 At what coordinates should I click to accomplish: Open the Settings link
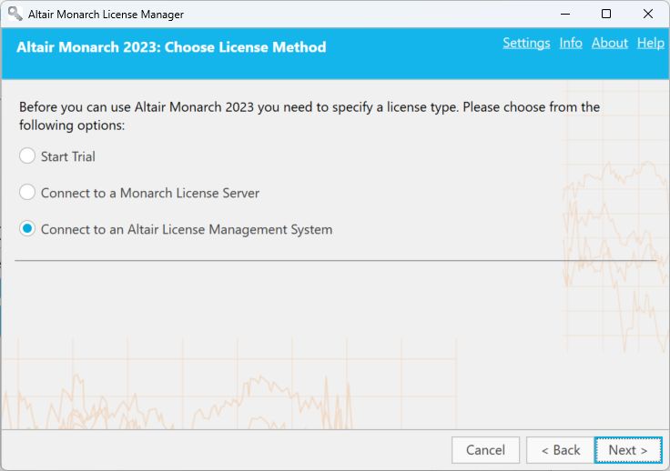[526, 43]
